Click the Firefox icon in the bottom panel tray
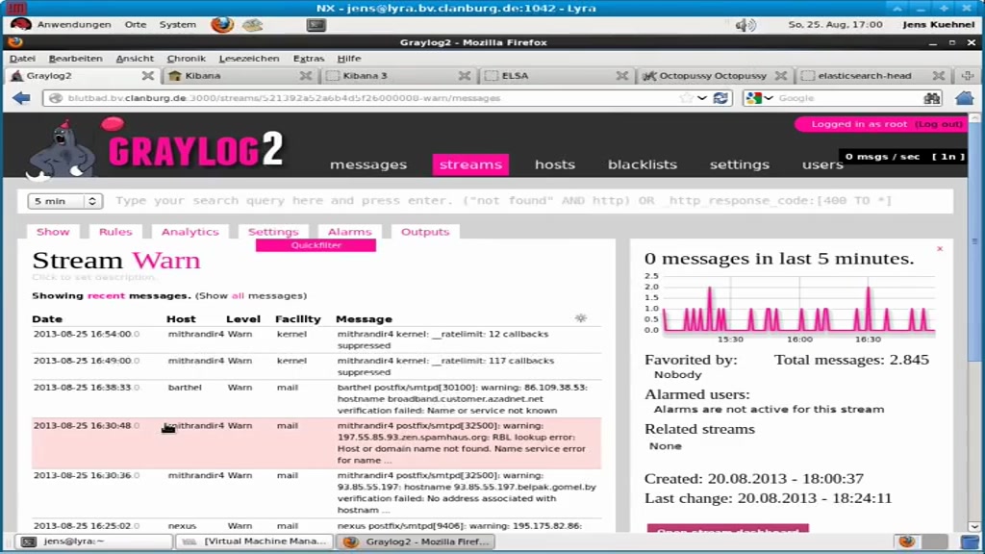 point(906,541)
